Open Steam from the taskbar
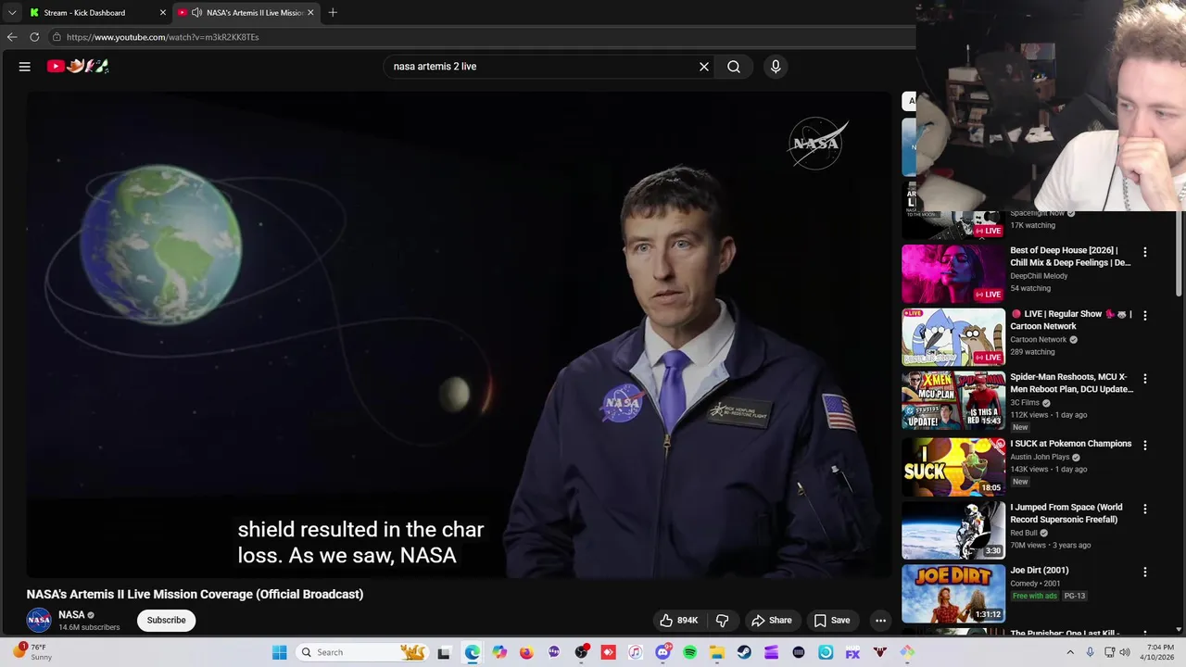Screen dimensions: 1186x667 pos(744,652)
